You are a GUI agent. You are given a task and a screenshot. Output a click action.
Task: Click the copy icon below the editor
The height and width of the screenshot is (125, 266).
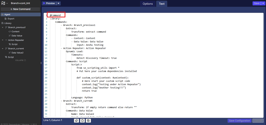click(x=76, y=121)
